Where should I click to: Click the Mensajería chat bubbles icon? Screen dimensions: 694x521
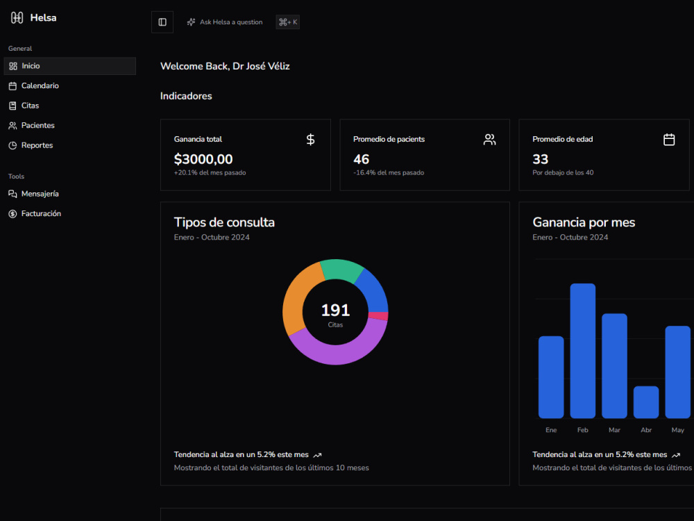(12, 194)
